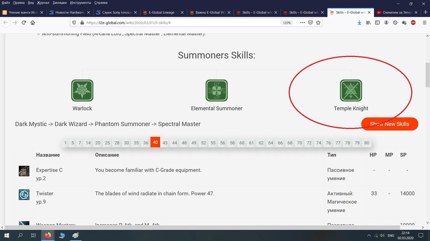This screenshot has height=241, width=430.
Task: Click the Twister skill icon
Action: click(24, 195)
